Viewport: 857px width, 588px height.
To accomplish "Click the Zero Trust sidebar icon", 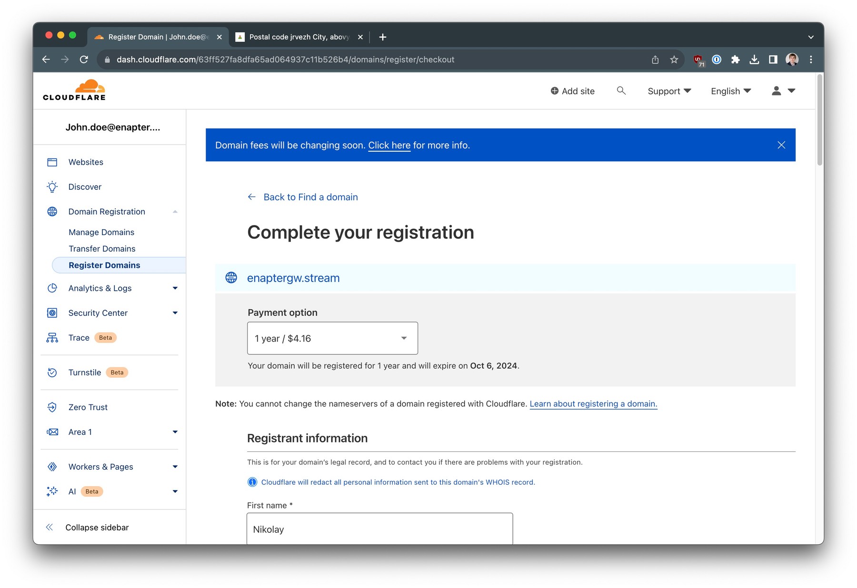I will point(52,407).
